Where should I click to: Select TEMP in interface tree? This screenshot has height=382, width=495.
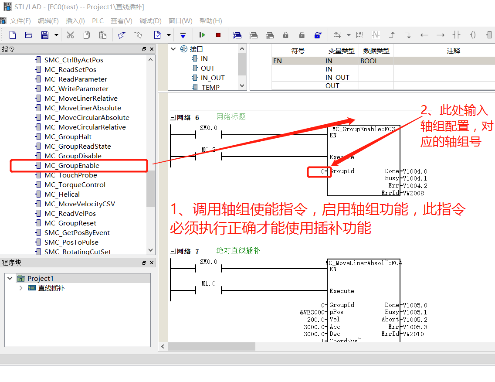210,87
